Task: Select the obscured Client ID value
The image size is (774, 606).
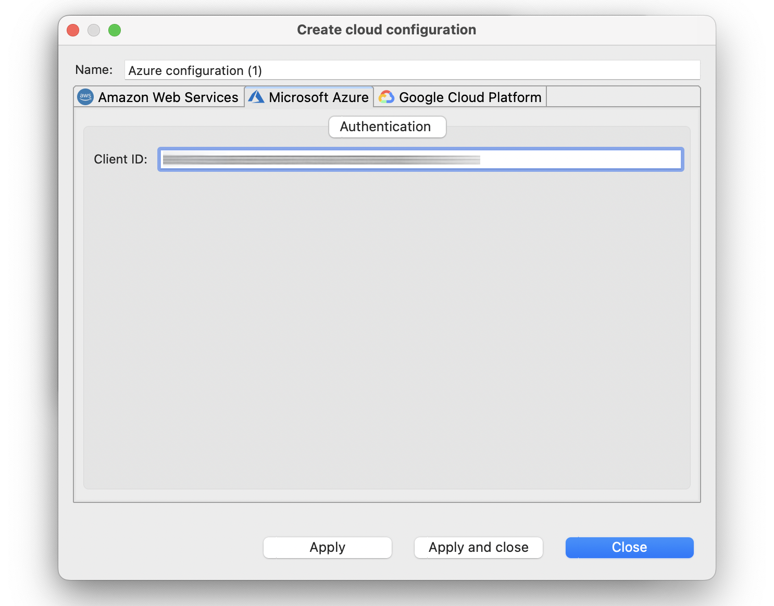Action: [321, 159]
